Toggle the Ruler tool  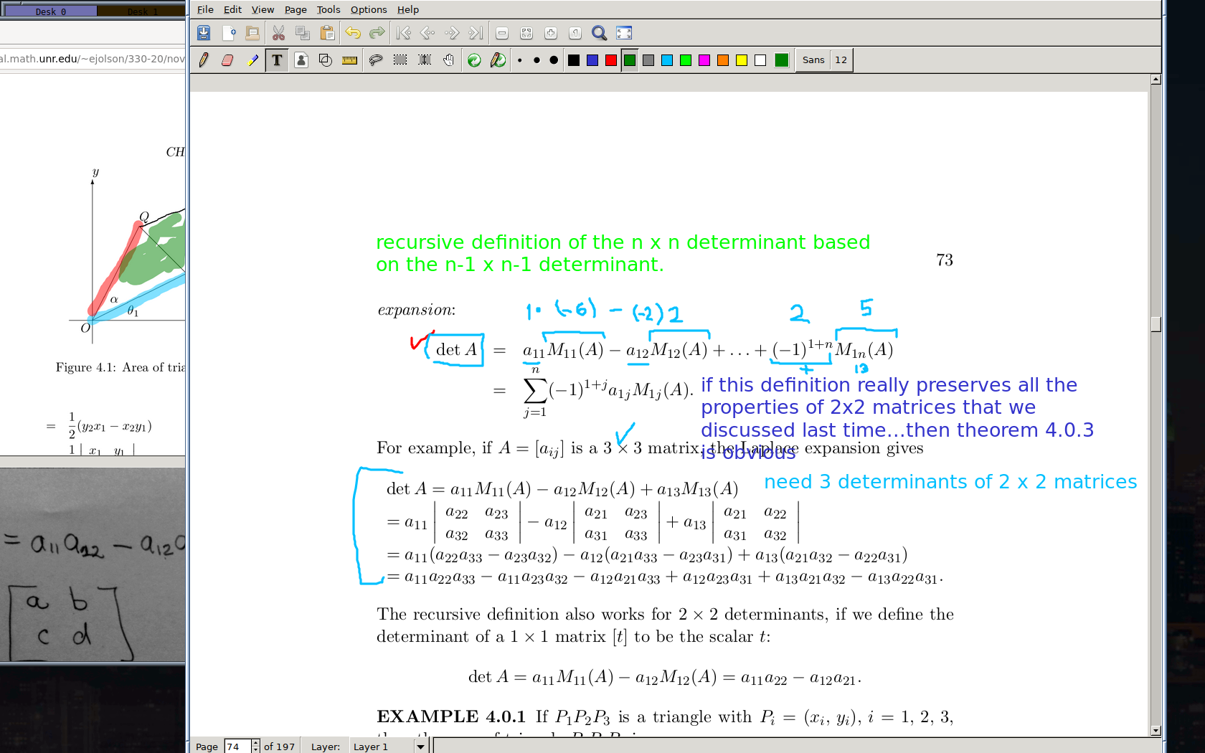pos(350,60)
